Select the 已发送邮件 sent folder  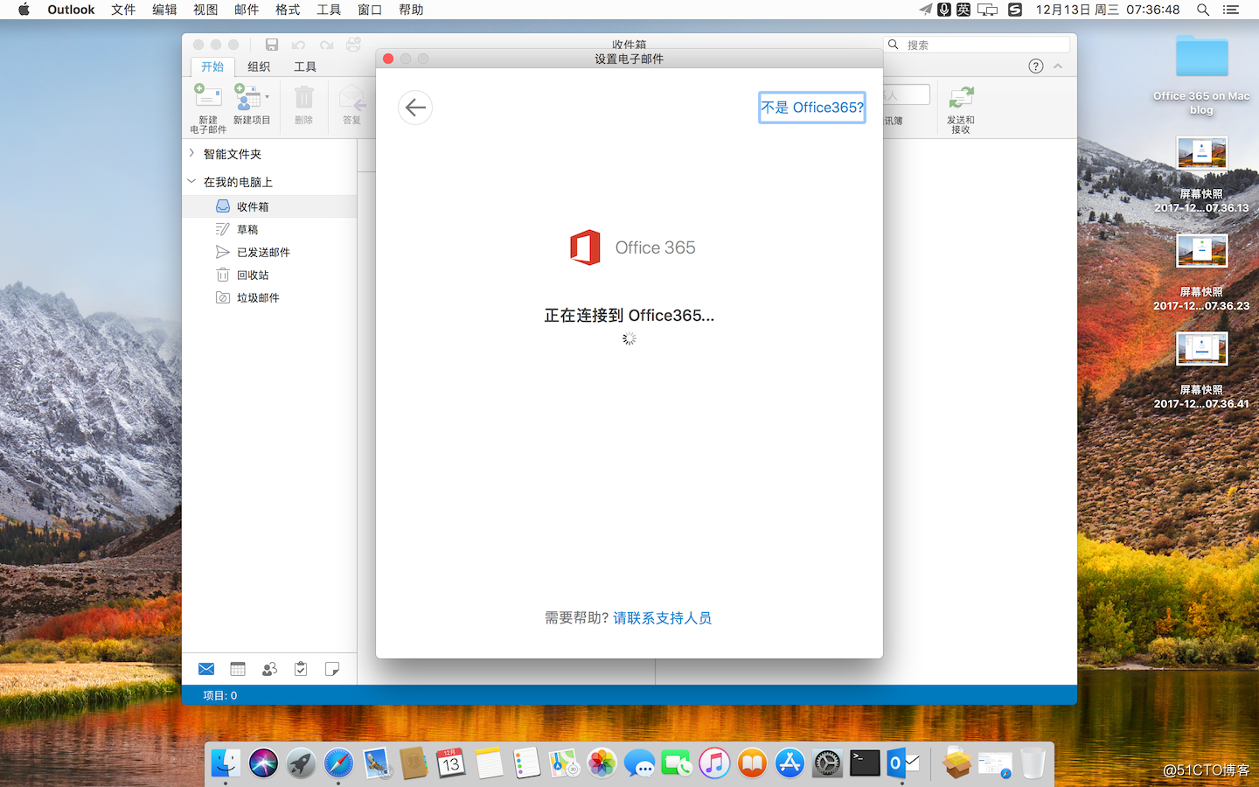point(269,252)
